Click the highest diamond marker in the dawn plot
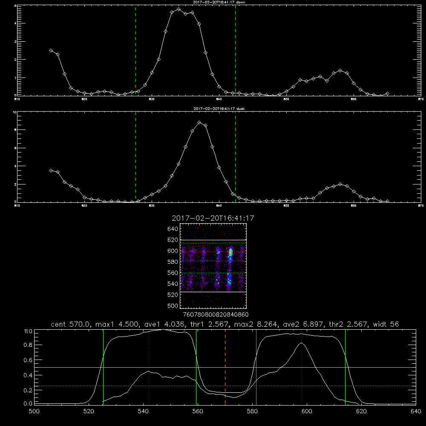Screen dimensions: 426x426 178,9
